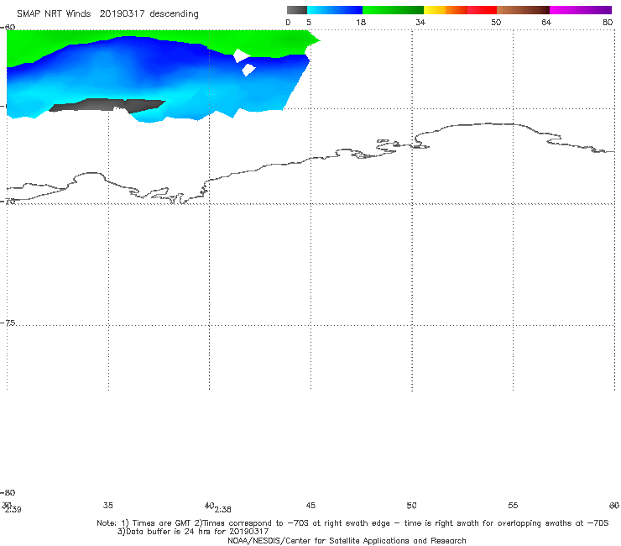Click the color bar label "0"

[289, 22]
